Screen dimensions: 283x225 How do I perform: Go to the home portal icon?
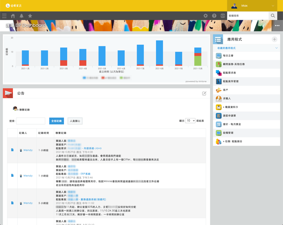(x=13, y=16)
